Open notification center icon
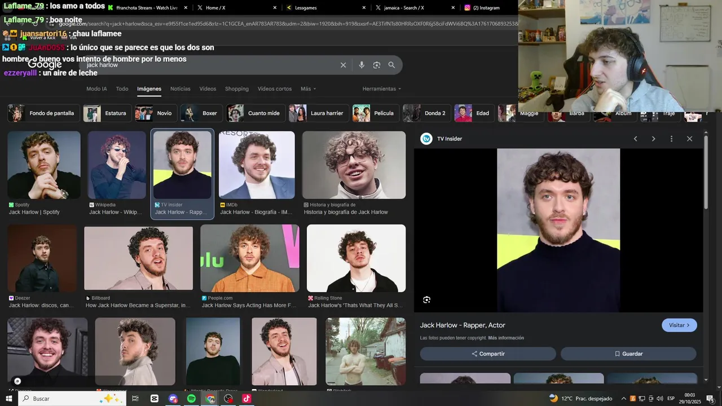Screen dimensions: 722x406 pyautogui.click(x=710, y=399)
